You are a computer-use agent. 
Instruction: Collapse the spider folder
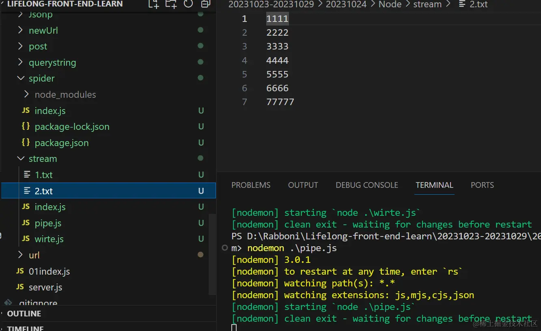[21, 78]
